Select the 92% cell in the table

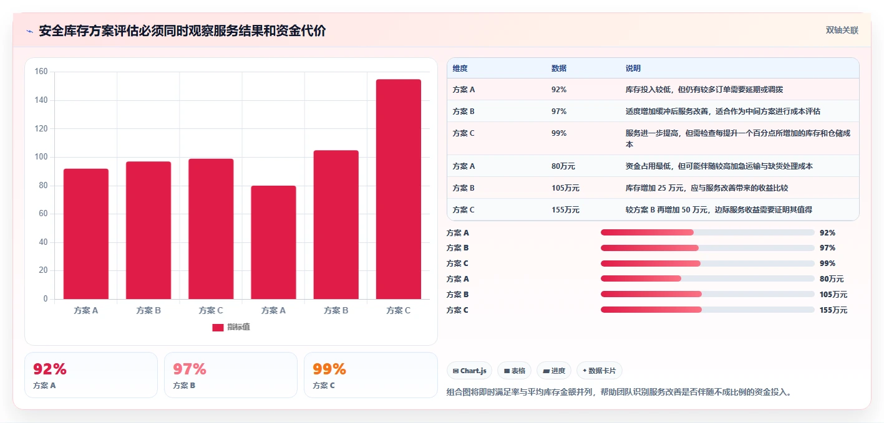(x=559, y=90)
